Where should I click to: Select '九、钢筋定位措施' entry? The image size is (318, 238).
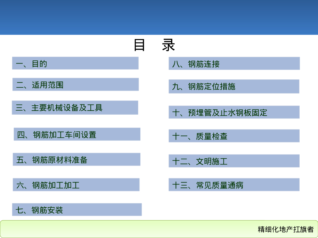234,86
